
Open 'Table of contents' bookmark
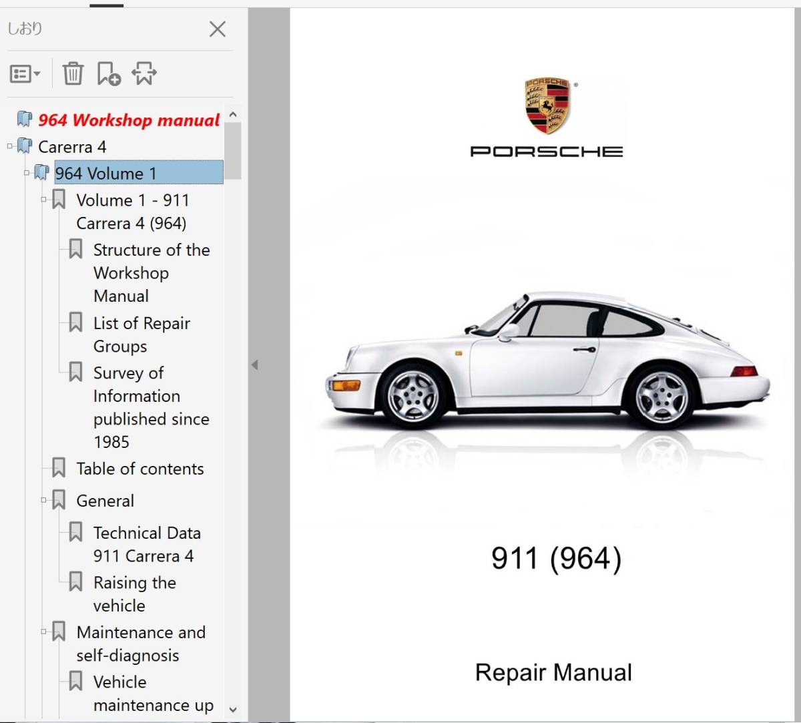click(140, 469)
